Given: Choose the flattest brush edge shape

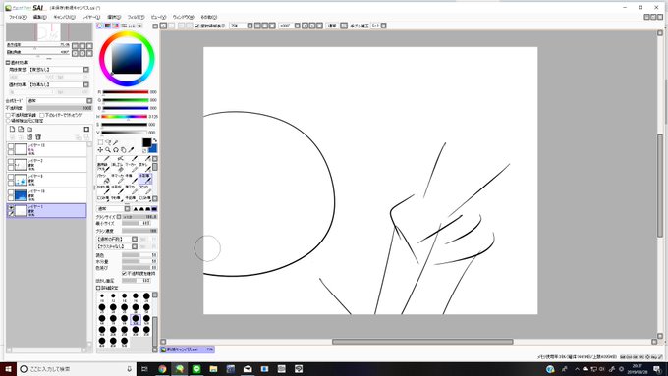Looking at the screenshot, I should coord(154,209).
